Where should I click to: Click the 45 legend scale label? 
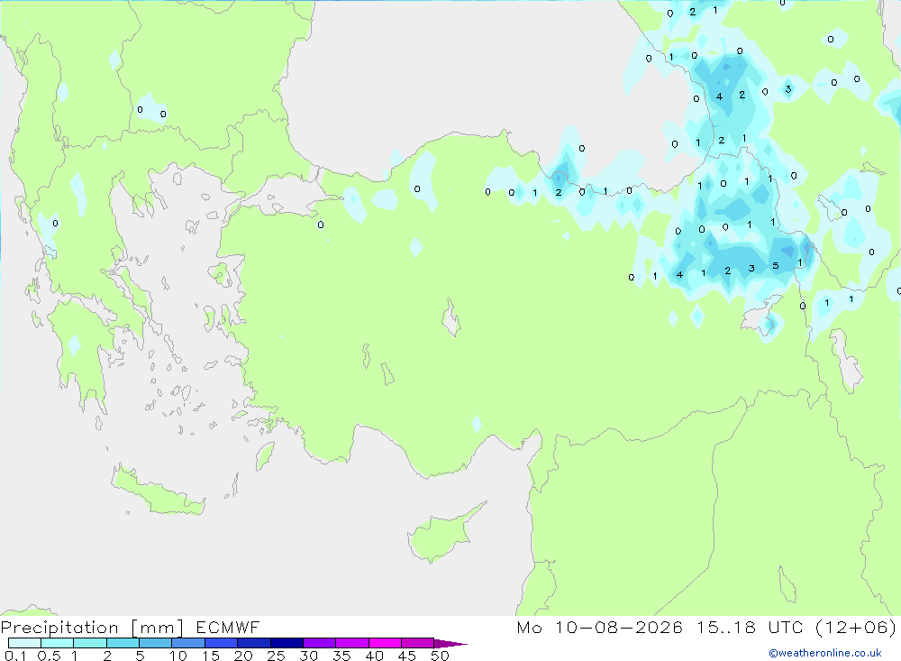click(407, 656)
